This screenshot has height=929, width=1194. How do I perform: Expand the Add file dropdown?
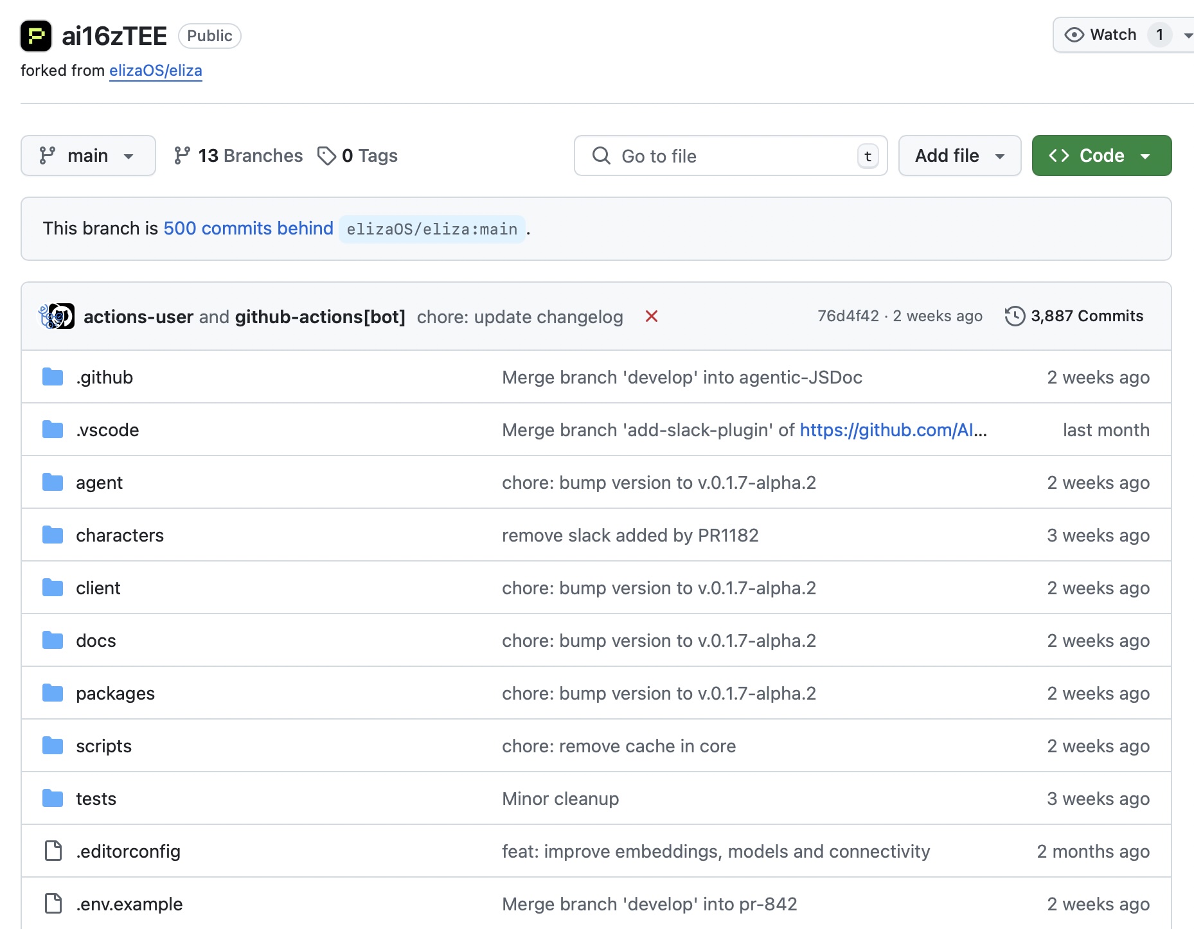[x=959, y=155]
